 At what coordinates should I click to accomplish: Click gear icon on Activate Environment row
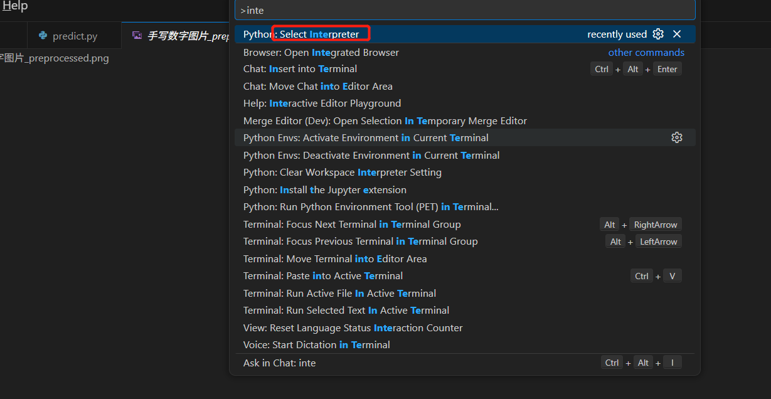click(x=677, y=137)
